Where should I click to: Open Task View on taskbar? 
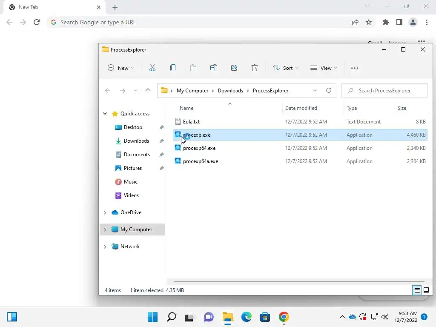[189, 317]
